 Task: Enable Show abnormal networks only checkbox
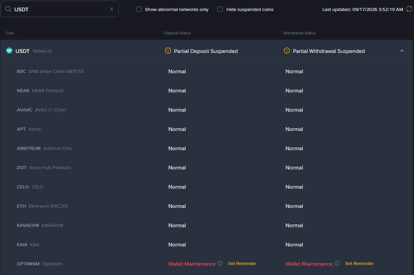pos(139,9)
